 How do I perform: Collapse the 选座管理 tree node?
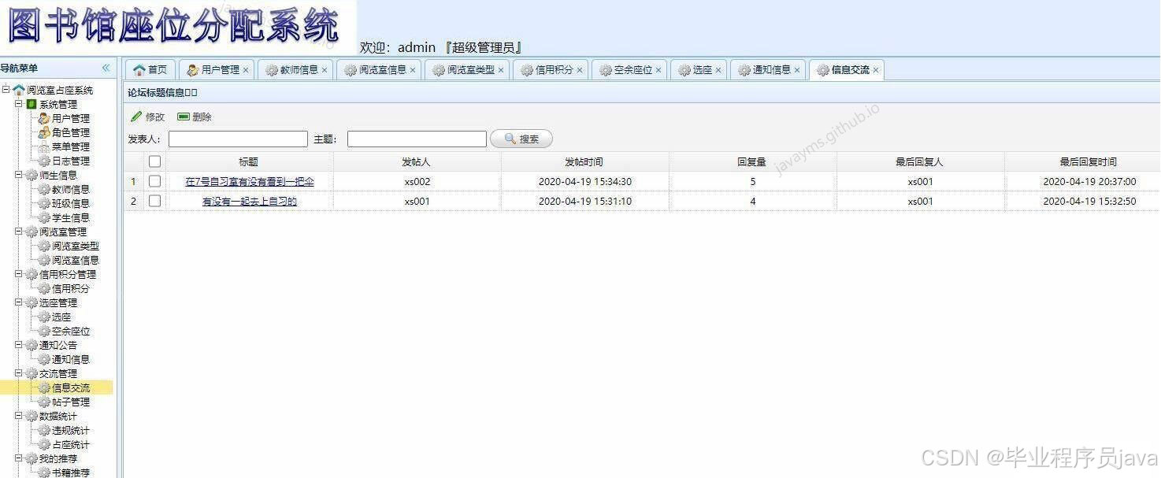[x=18, y=302]
